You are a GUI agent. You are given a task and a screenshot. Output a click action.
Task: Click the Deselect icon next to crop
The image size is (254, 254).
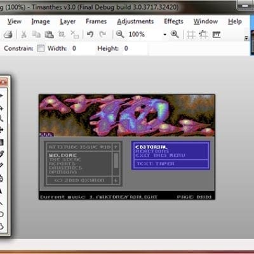pyautogui.click(x=74, y=34)
